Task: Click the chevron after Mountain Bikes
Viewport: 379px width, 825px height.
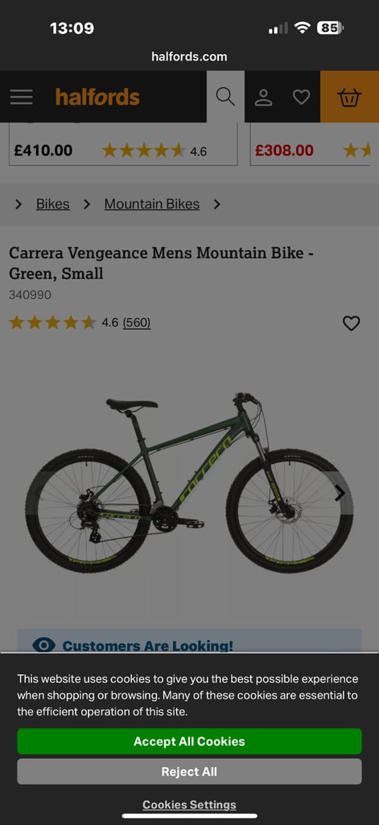Action: point(216,204)
